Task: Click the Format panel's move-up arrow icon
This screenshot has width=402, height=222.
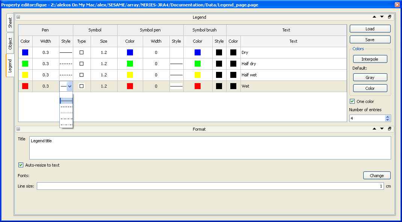Action: [374, 129]
